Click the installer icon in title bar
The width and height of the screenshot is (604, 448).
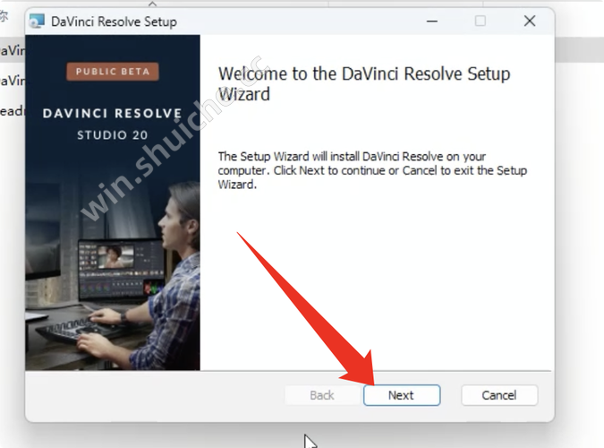(37, 22)
